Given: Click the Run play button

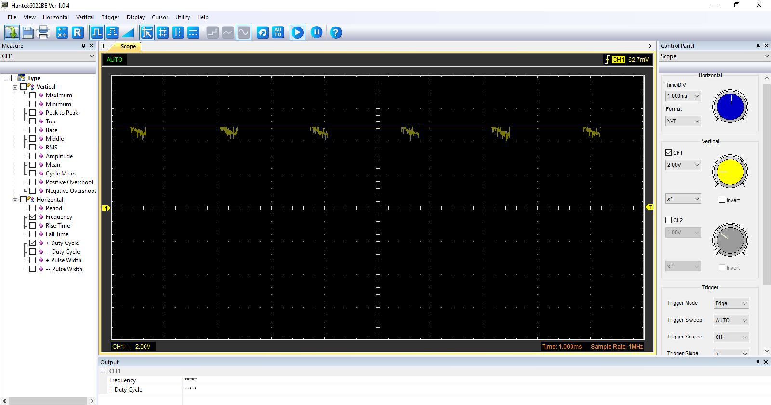Looking at the screenshot, I should point(297,32).
